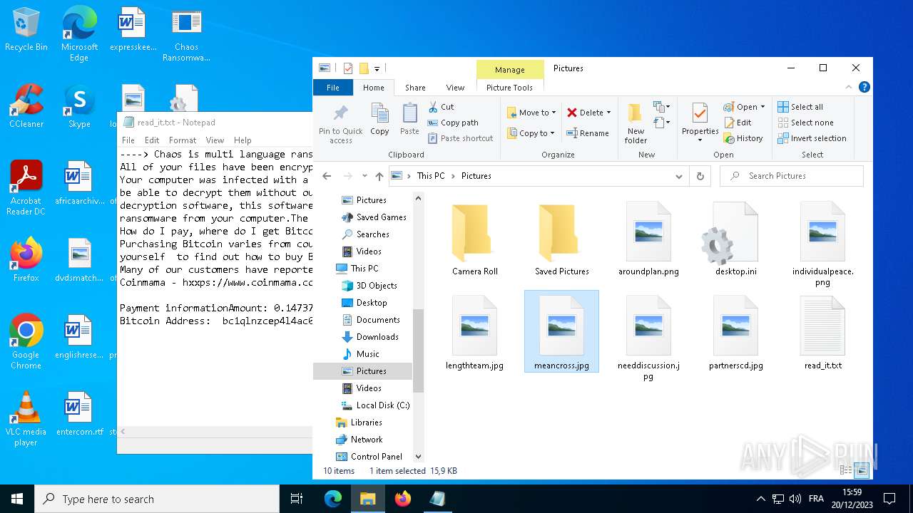Select Local Disk (C:) in navigation pane
913x513 pixels.
tap(375, 405)
